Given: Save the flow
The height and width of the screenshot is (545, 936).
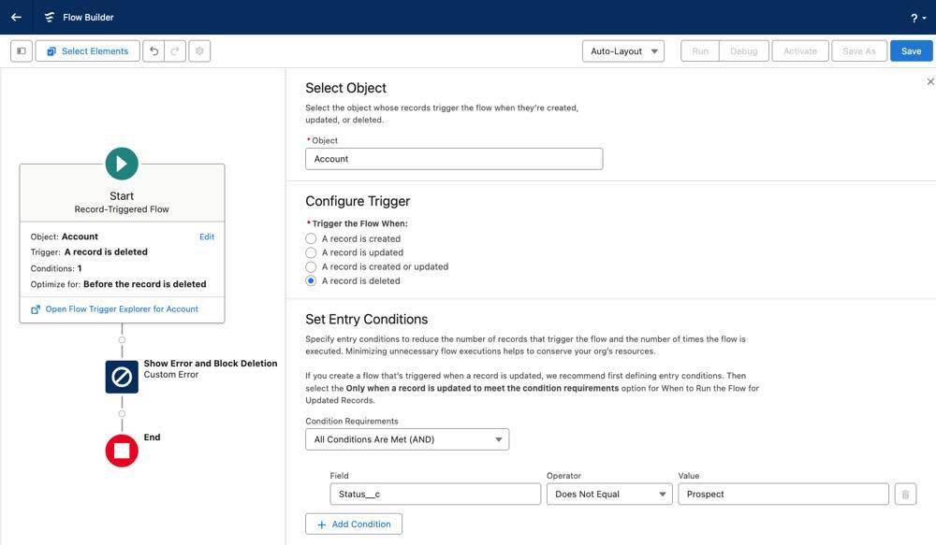Looking at the screenshot, I should (911, 51).
